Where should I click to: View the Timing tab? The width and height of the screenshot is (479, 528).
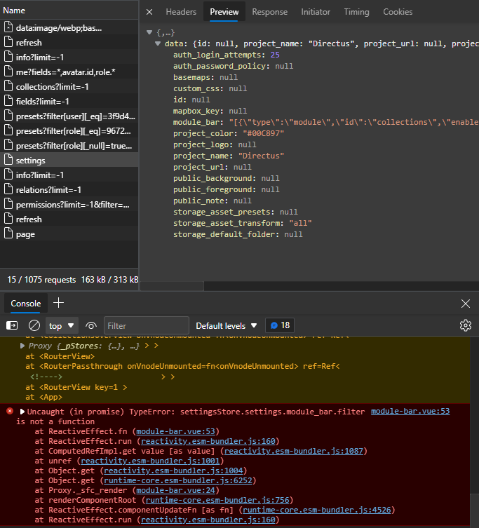(x=356, y=12)
